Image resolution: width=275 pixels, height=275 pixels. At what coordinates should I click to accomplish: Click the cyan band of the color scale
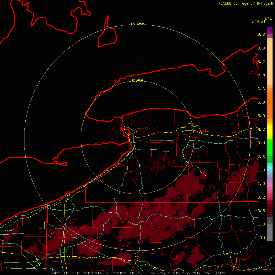(270, 168)
